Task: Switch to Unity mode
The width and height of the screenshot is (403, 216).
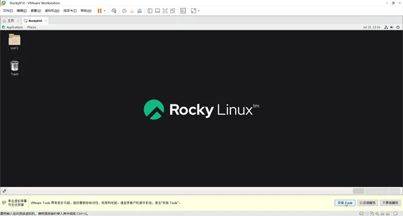Action: (x=173, y=11)
